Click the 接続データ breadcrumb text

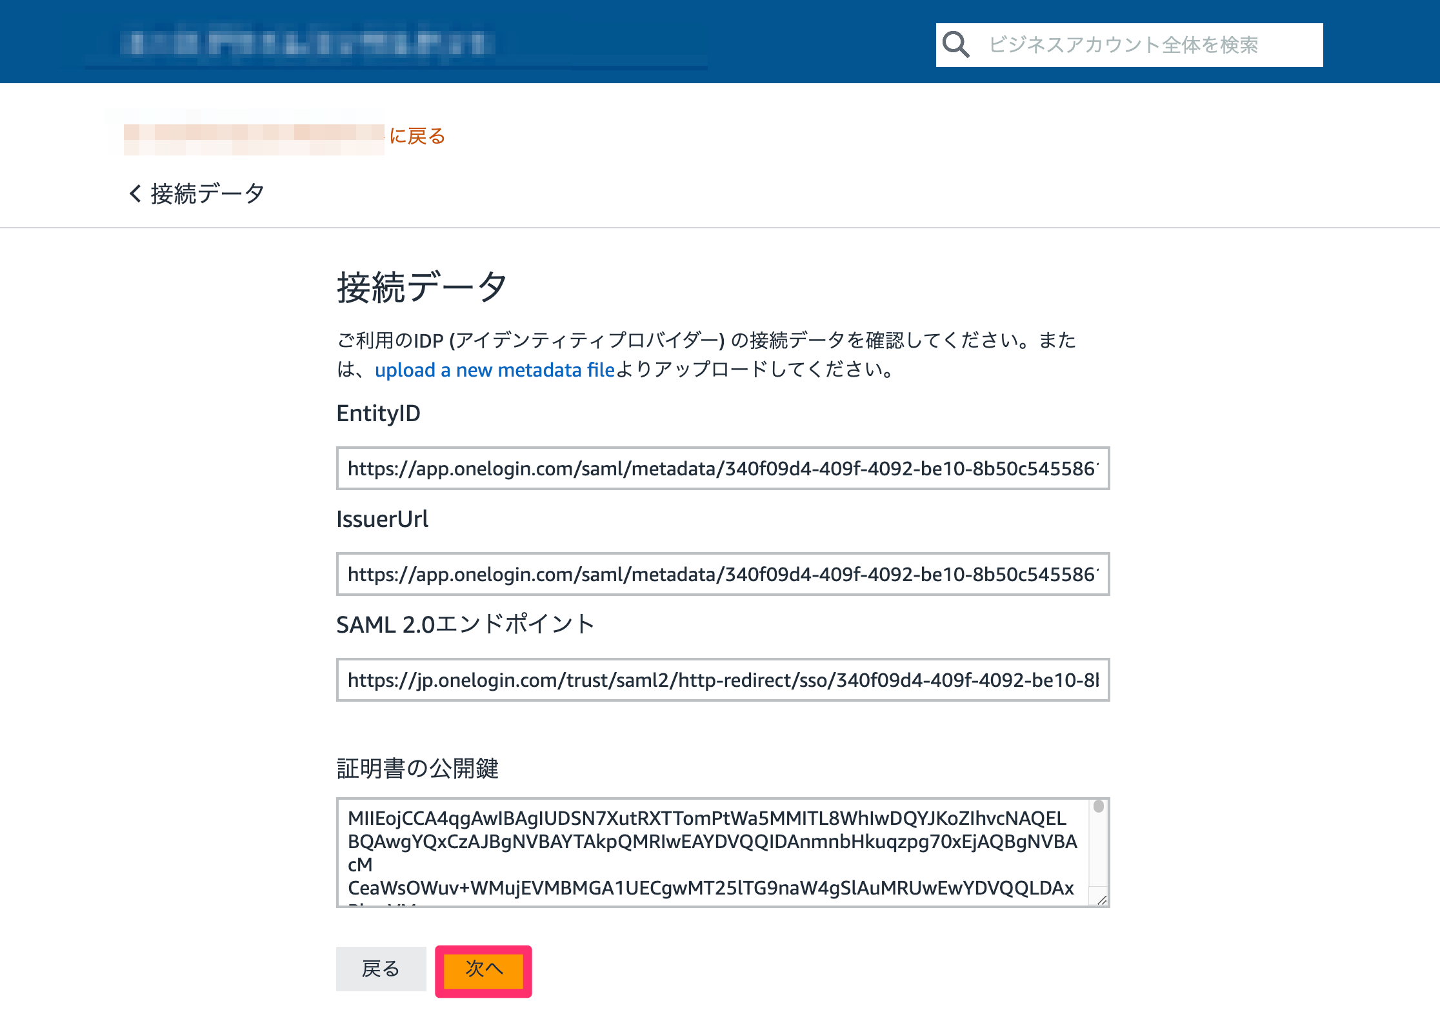[x=208, y=193]
